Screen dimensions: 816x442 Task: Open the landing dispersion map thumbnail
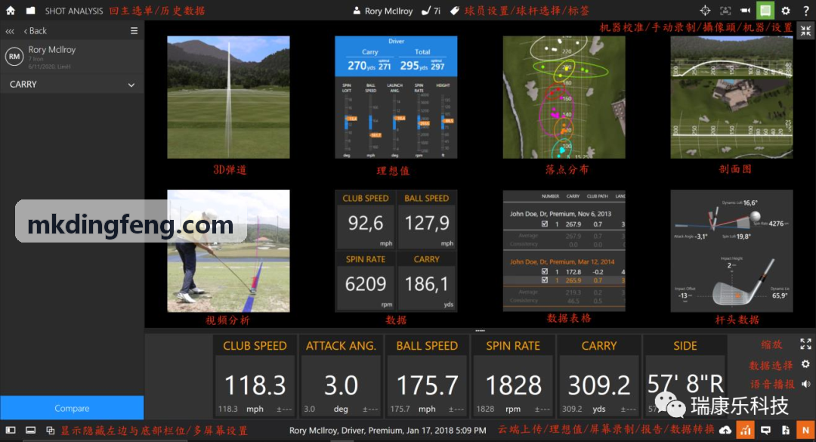pyautogui.click(x=564, y=97)
